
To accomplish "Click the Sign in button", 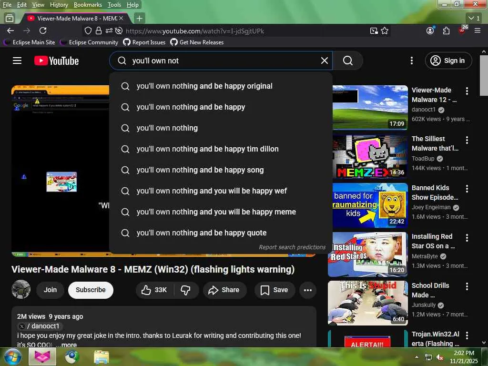I will click(x=448, y=61).
